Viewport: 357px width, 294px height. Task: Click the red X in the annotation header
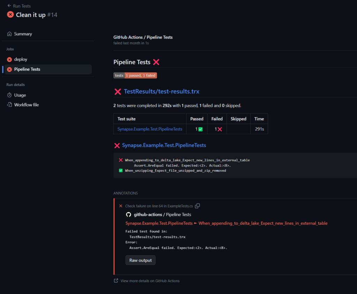tap(121, 206)
